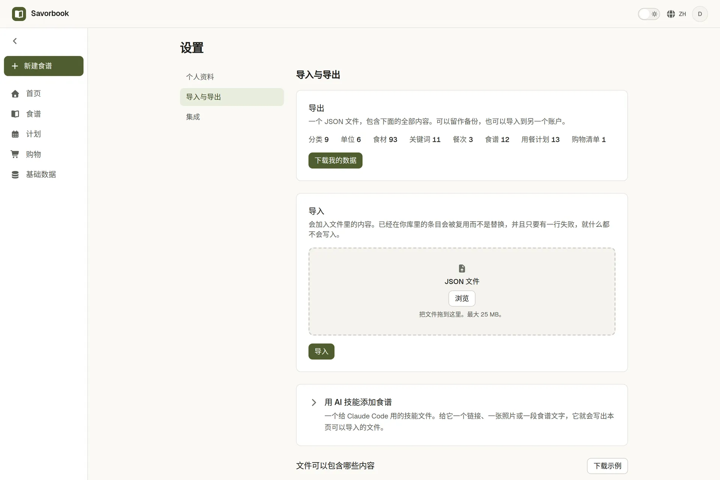Click the JSON file drop zone

tap(462, 291)
